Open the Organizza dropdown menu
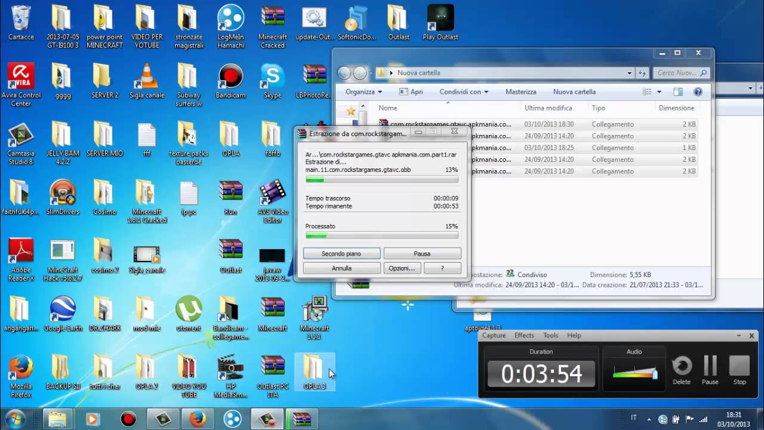Viewport: 764px width, 430px height. point(363,92)
